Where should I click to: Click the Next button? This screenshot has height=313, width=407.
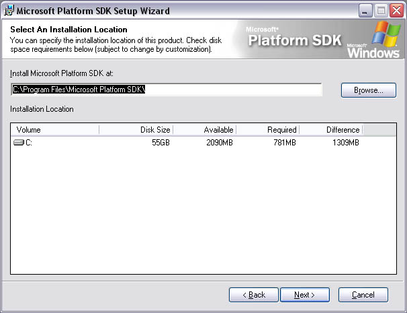(305, 295)
